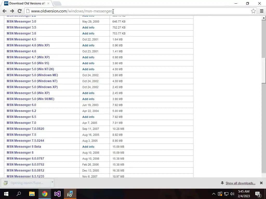Open MSN Messenger 5.0 (Windows NT) link
Image resolution: width=266 pixels, height=199 pixels.
coord(32,81)
